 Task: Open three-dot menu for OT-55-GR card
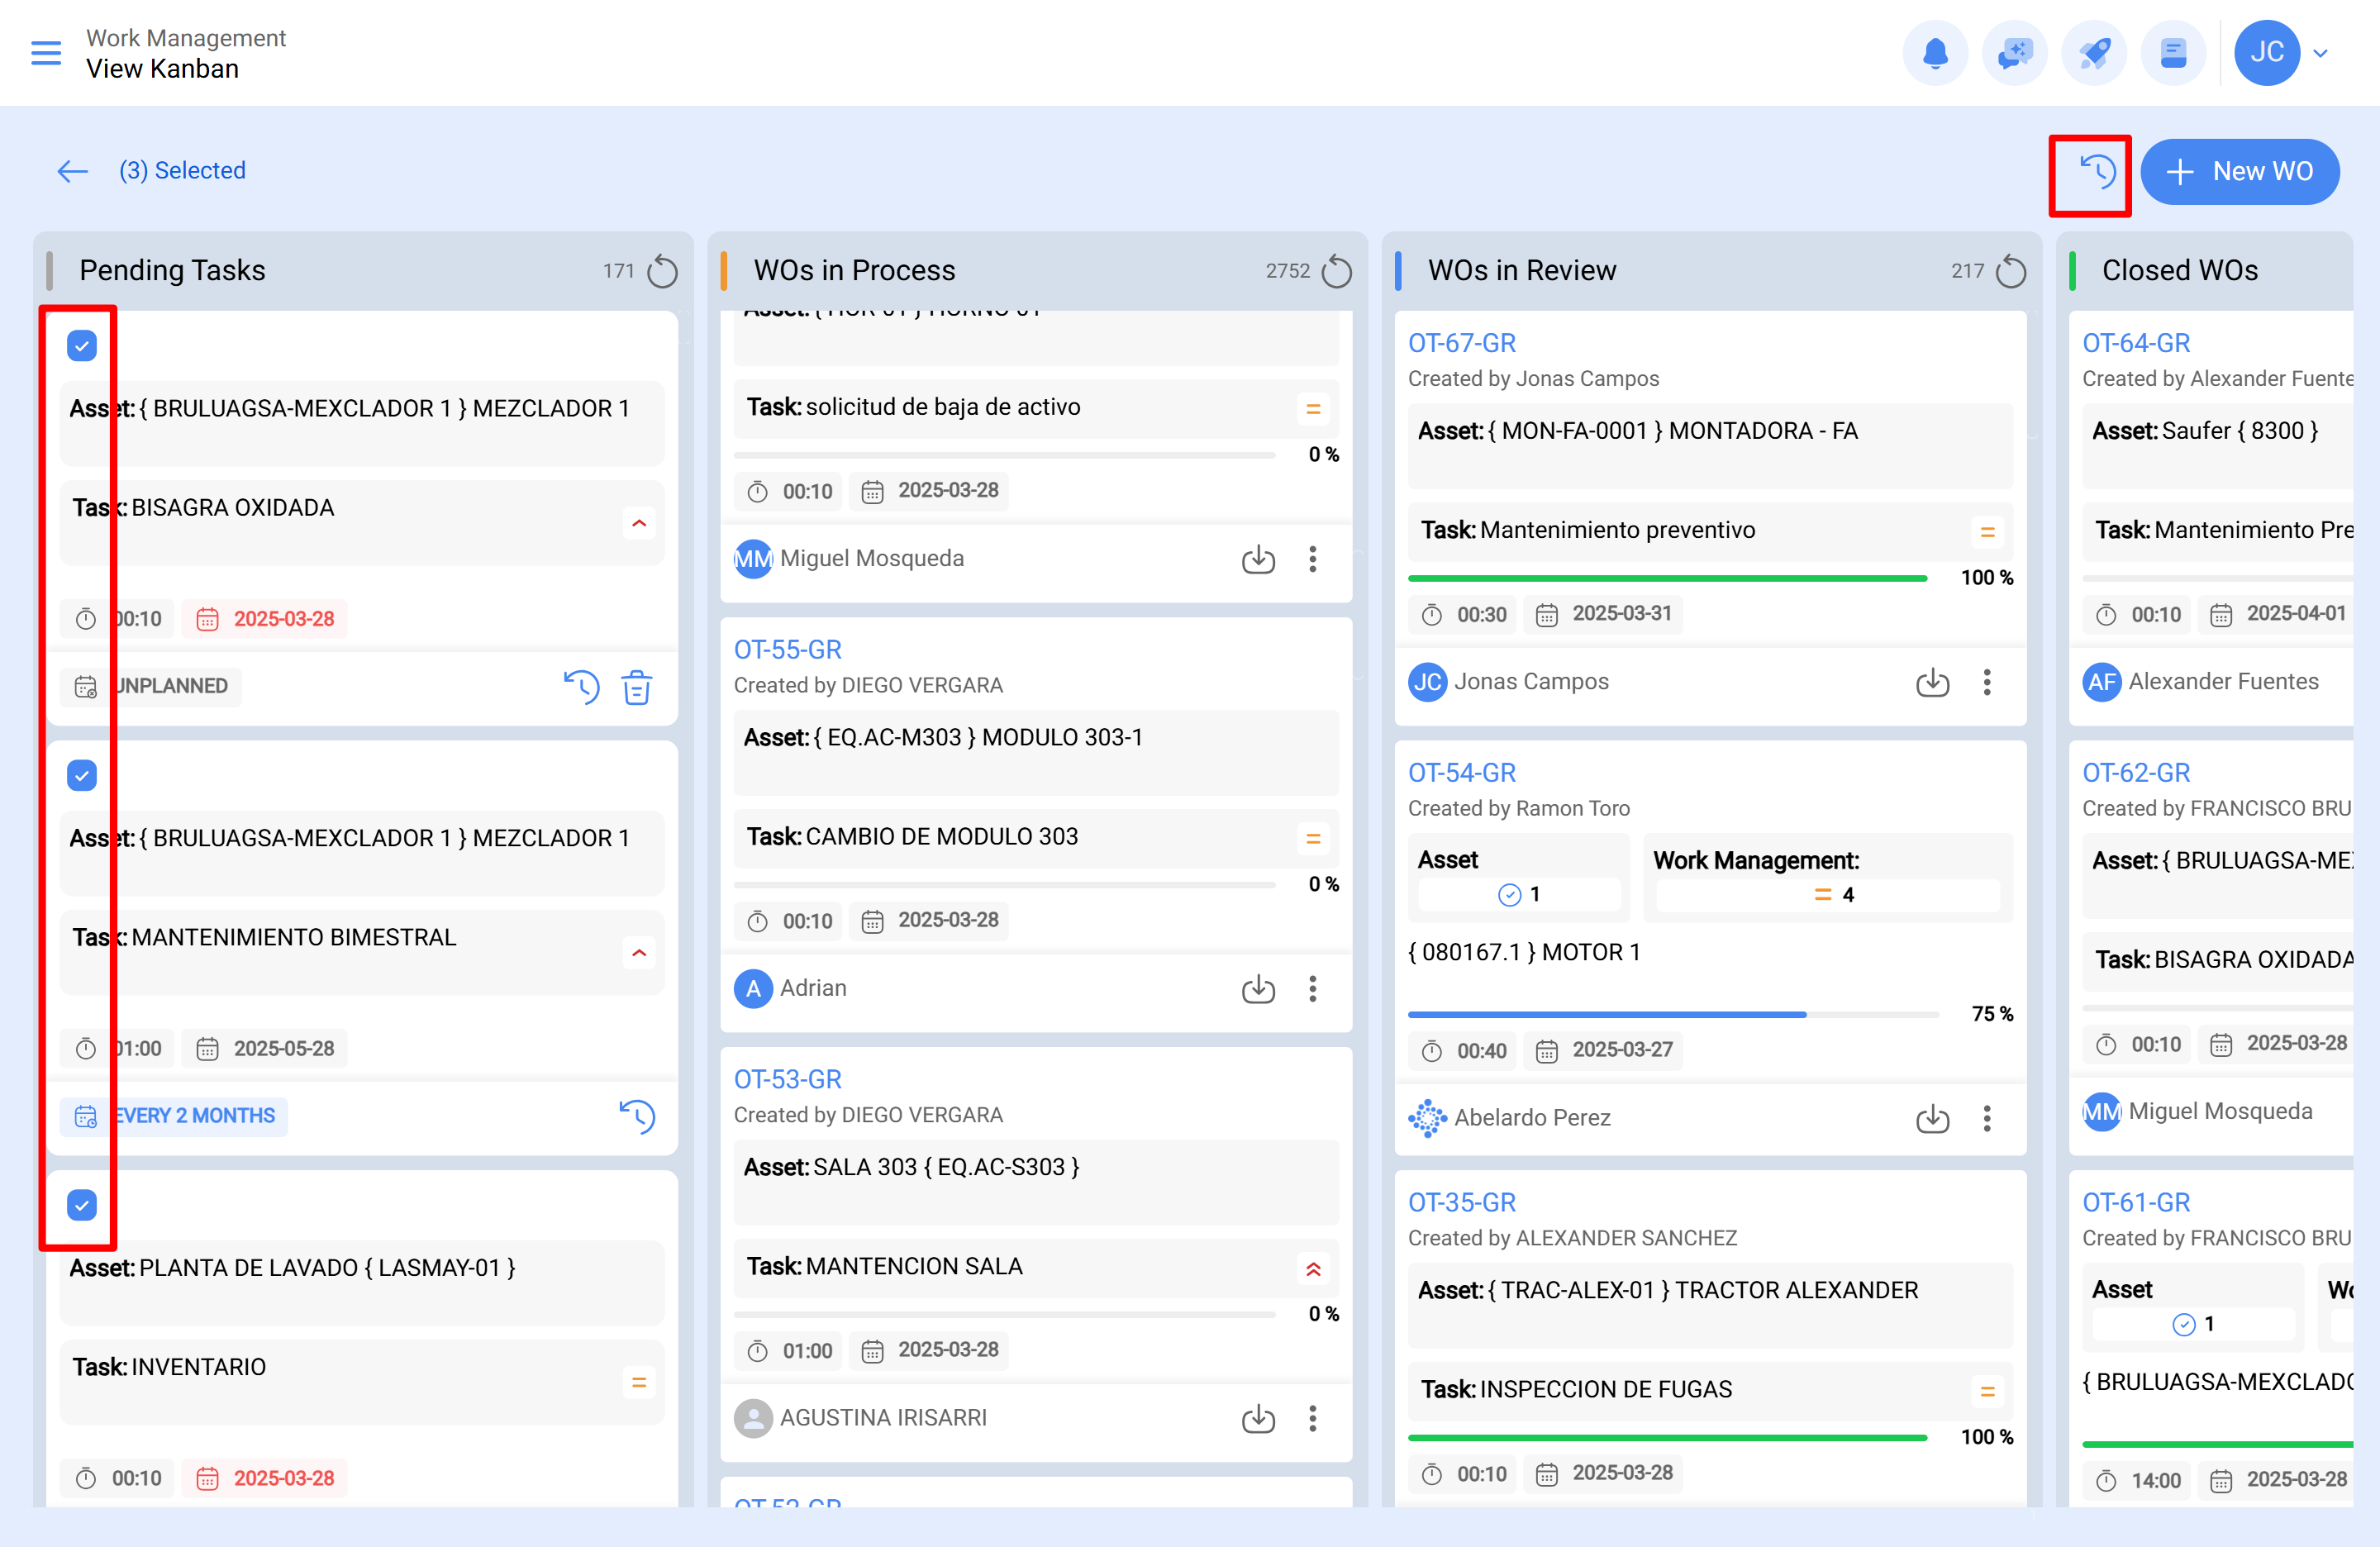coord(1312,989)
